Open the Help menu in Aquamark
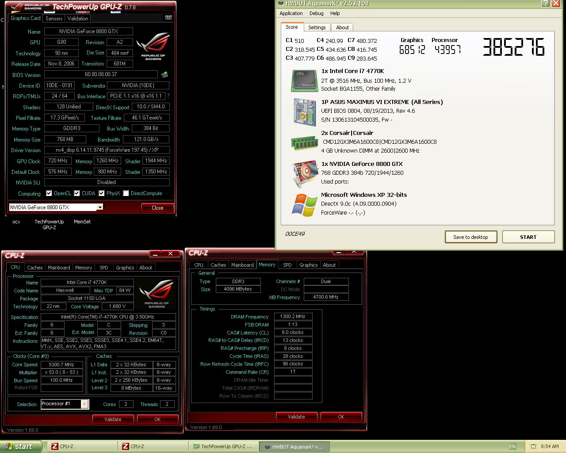Viewport: 566px width, 453px height. 335,13
